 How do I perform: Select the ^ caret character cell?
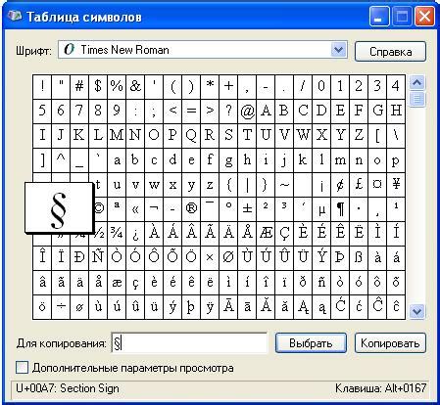click(61, 160)
